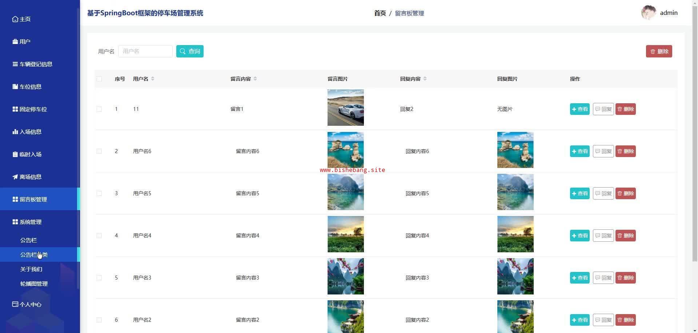Open 公告栏 submenu item
The width and height of the screenshot is (698, 333).
(x=28, y=240)
